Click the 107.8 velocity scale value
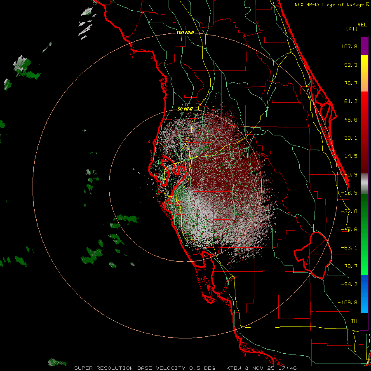This screenshot has height=371, width=371. pyautogui.click(x=349, y=46)
